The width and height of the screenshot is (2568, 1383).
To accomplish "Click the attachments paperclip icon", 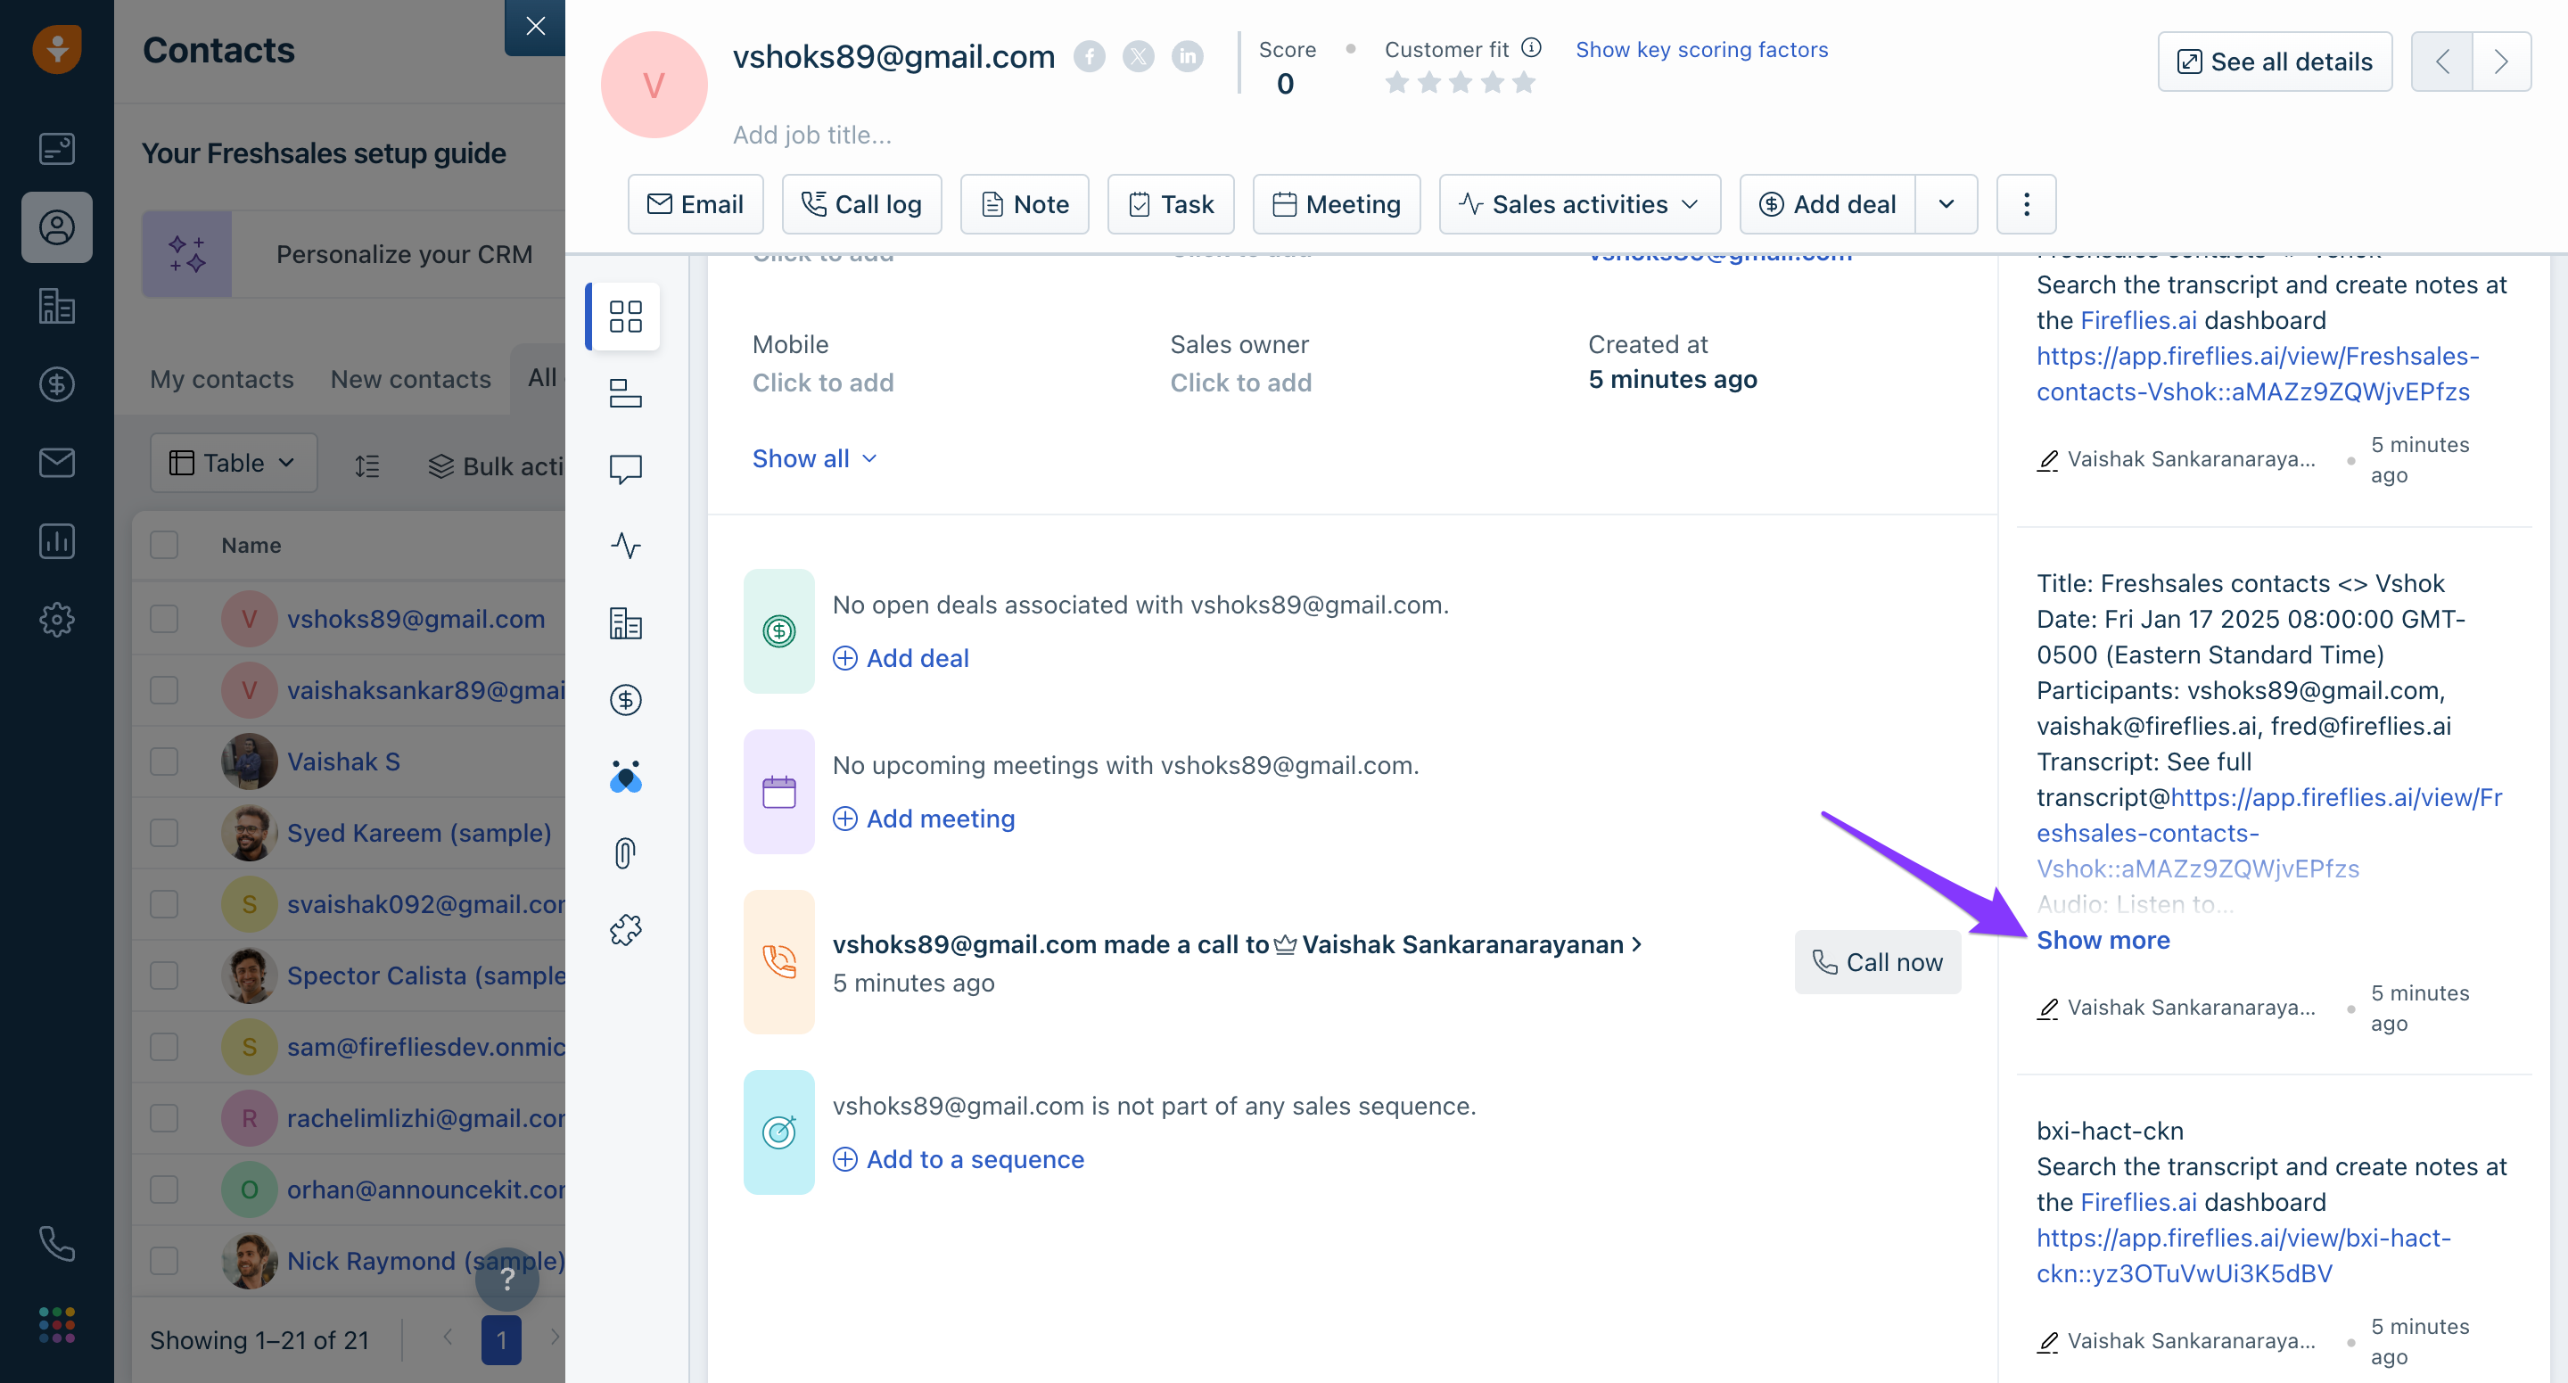I will click(625, 853).
